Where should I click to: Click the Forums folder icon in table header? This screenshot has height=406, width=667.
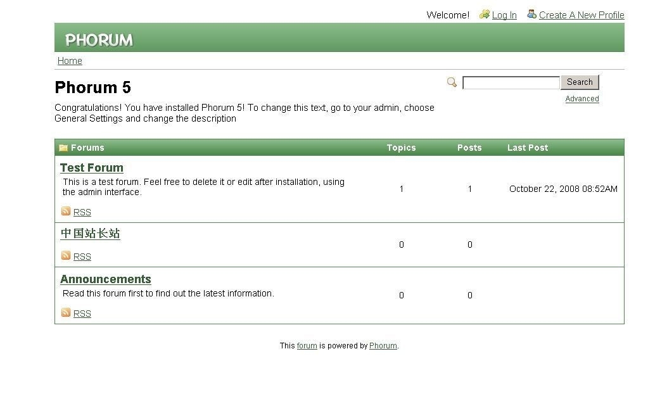click(x=63, y=148)
